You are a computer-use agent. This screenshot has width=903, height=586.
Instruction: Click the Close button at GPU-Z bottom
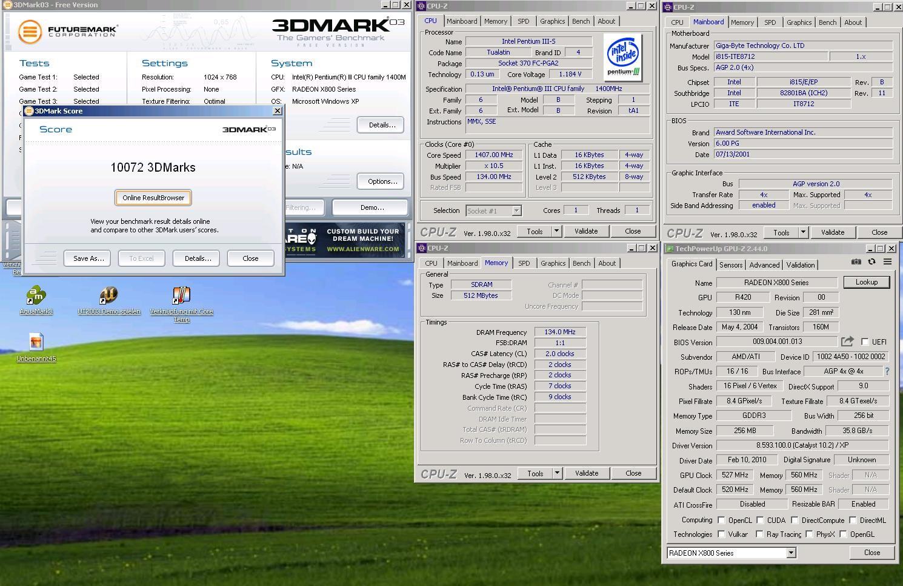(x=871, y=553)
